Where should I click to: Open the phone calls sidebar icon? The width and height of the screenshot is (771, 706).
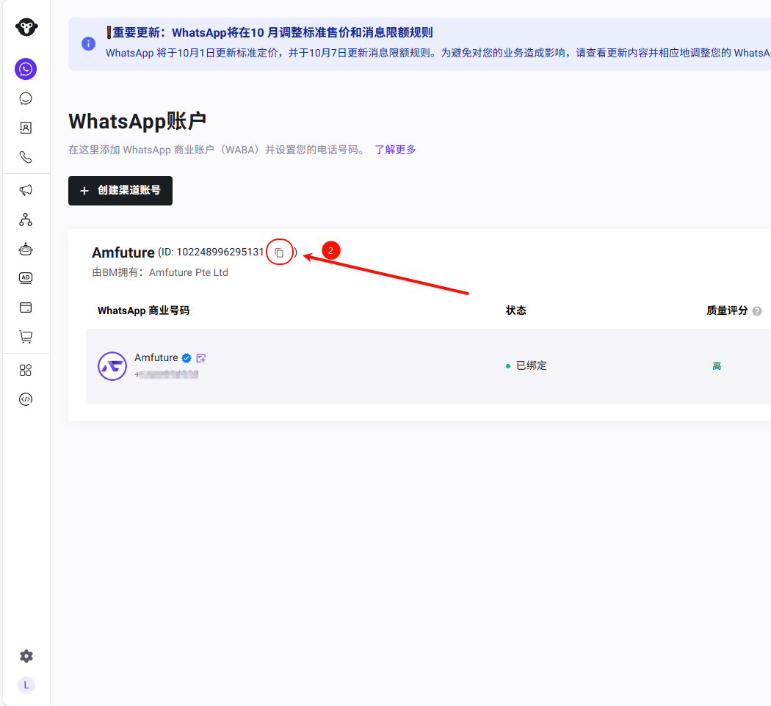pyautogui.click(x=26, y=157)
